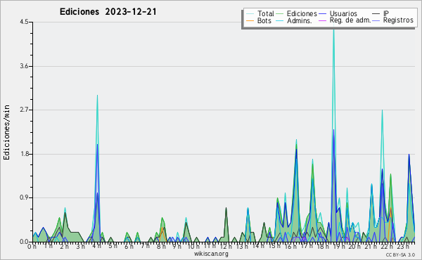Click the '8 h' x-axis label
422x260 pixels.
161,246
